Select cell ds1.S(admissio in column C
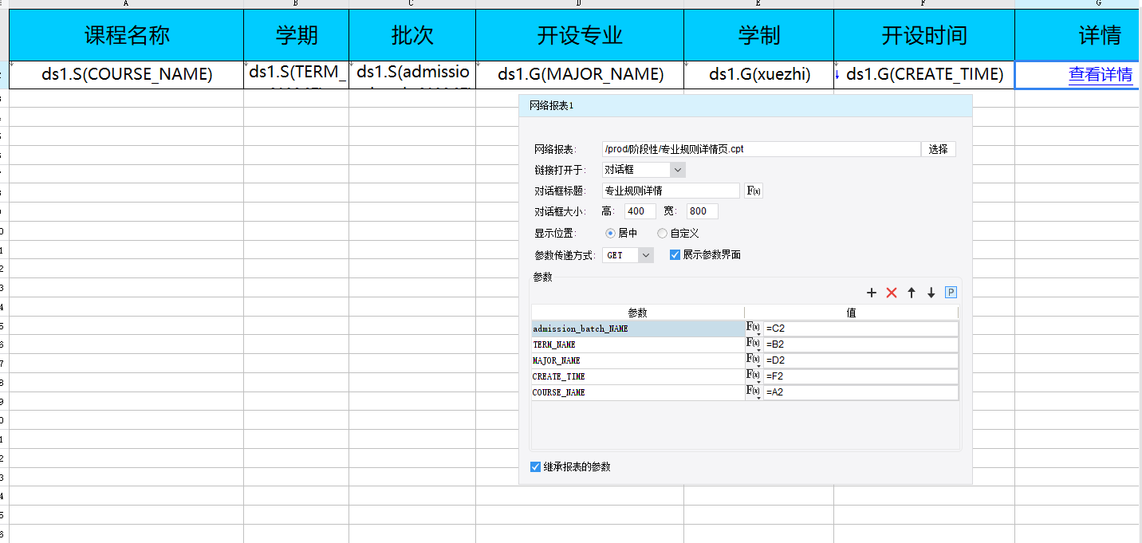This screenshot has height=543, width=1142. tap(412, 75)
